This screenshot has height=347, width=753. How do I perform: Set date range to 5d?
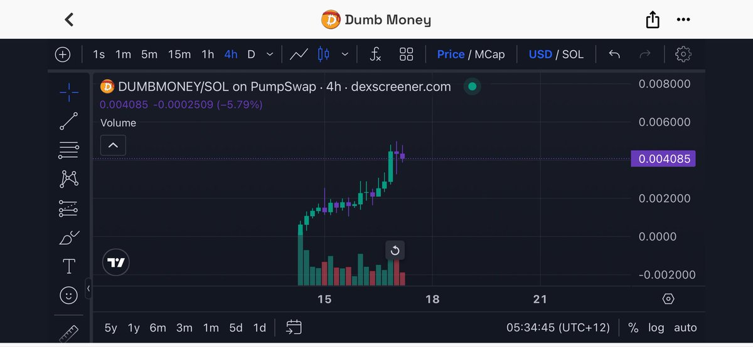[x=236, y=328]
